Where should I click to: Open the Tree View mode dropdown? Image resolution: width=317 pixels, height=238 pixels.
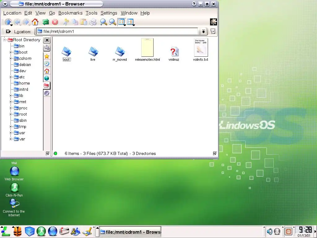pyautogui.click(x=131, y=22)
